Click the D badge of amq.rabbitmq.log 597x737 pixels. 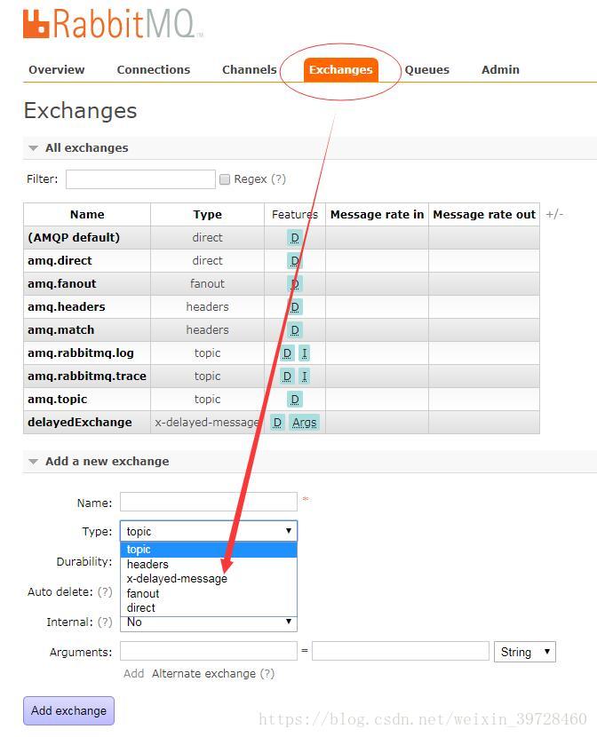287,353
